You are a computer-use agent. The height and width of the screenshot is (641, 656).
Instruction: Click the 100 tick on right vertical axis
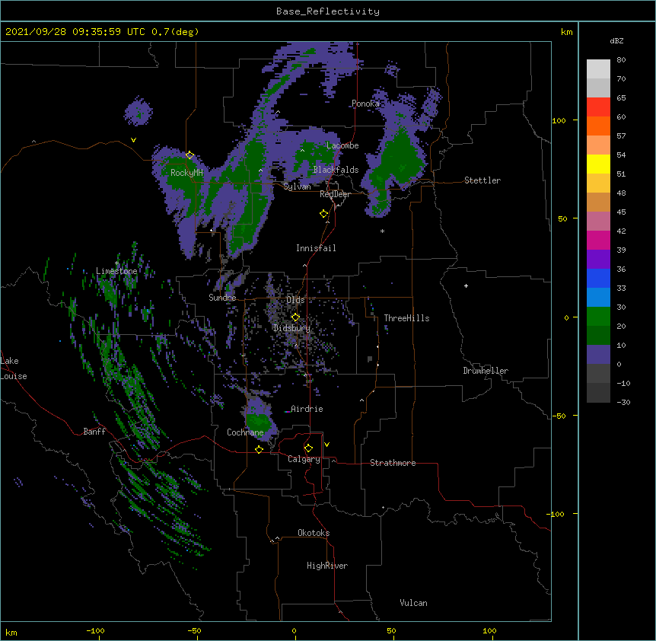[x=559, y=120]
